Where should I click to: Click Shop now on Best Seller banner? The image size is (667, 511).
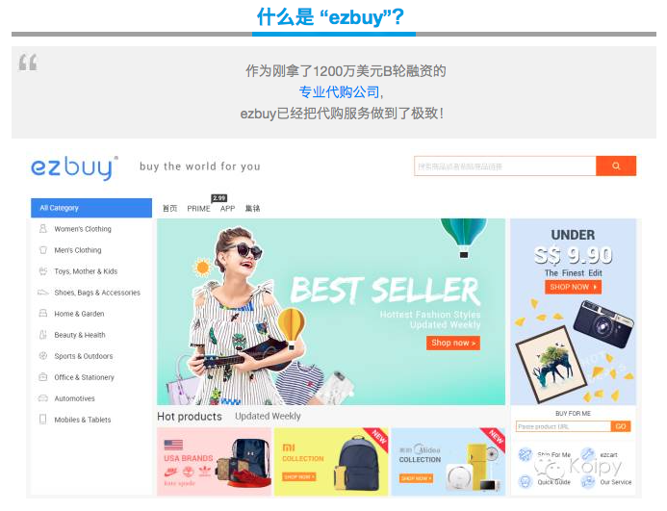coord(453,343)
